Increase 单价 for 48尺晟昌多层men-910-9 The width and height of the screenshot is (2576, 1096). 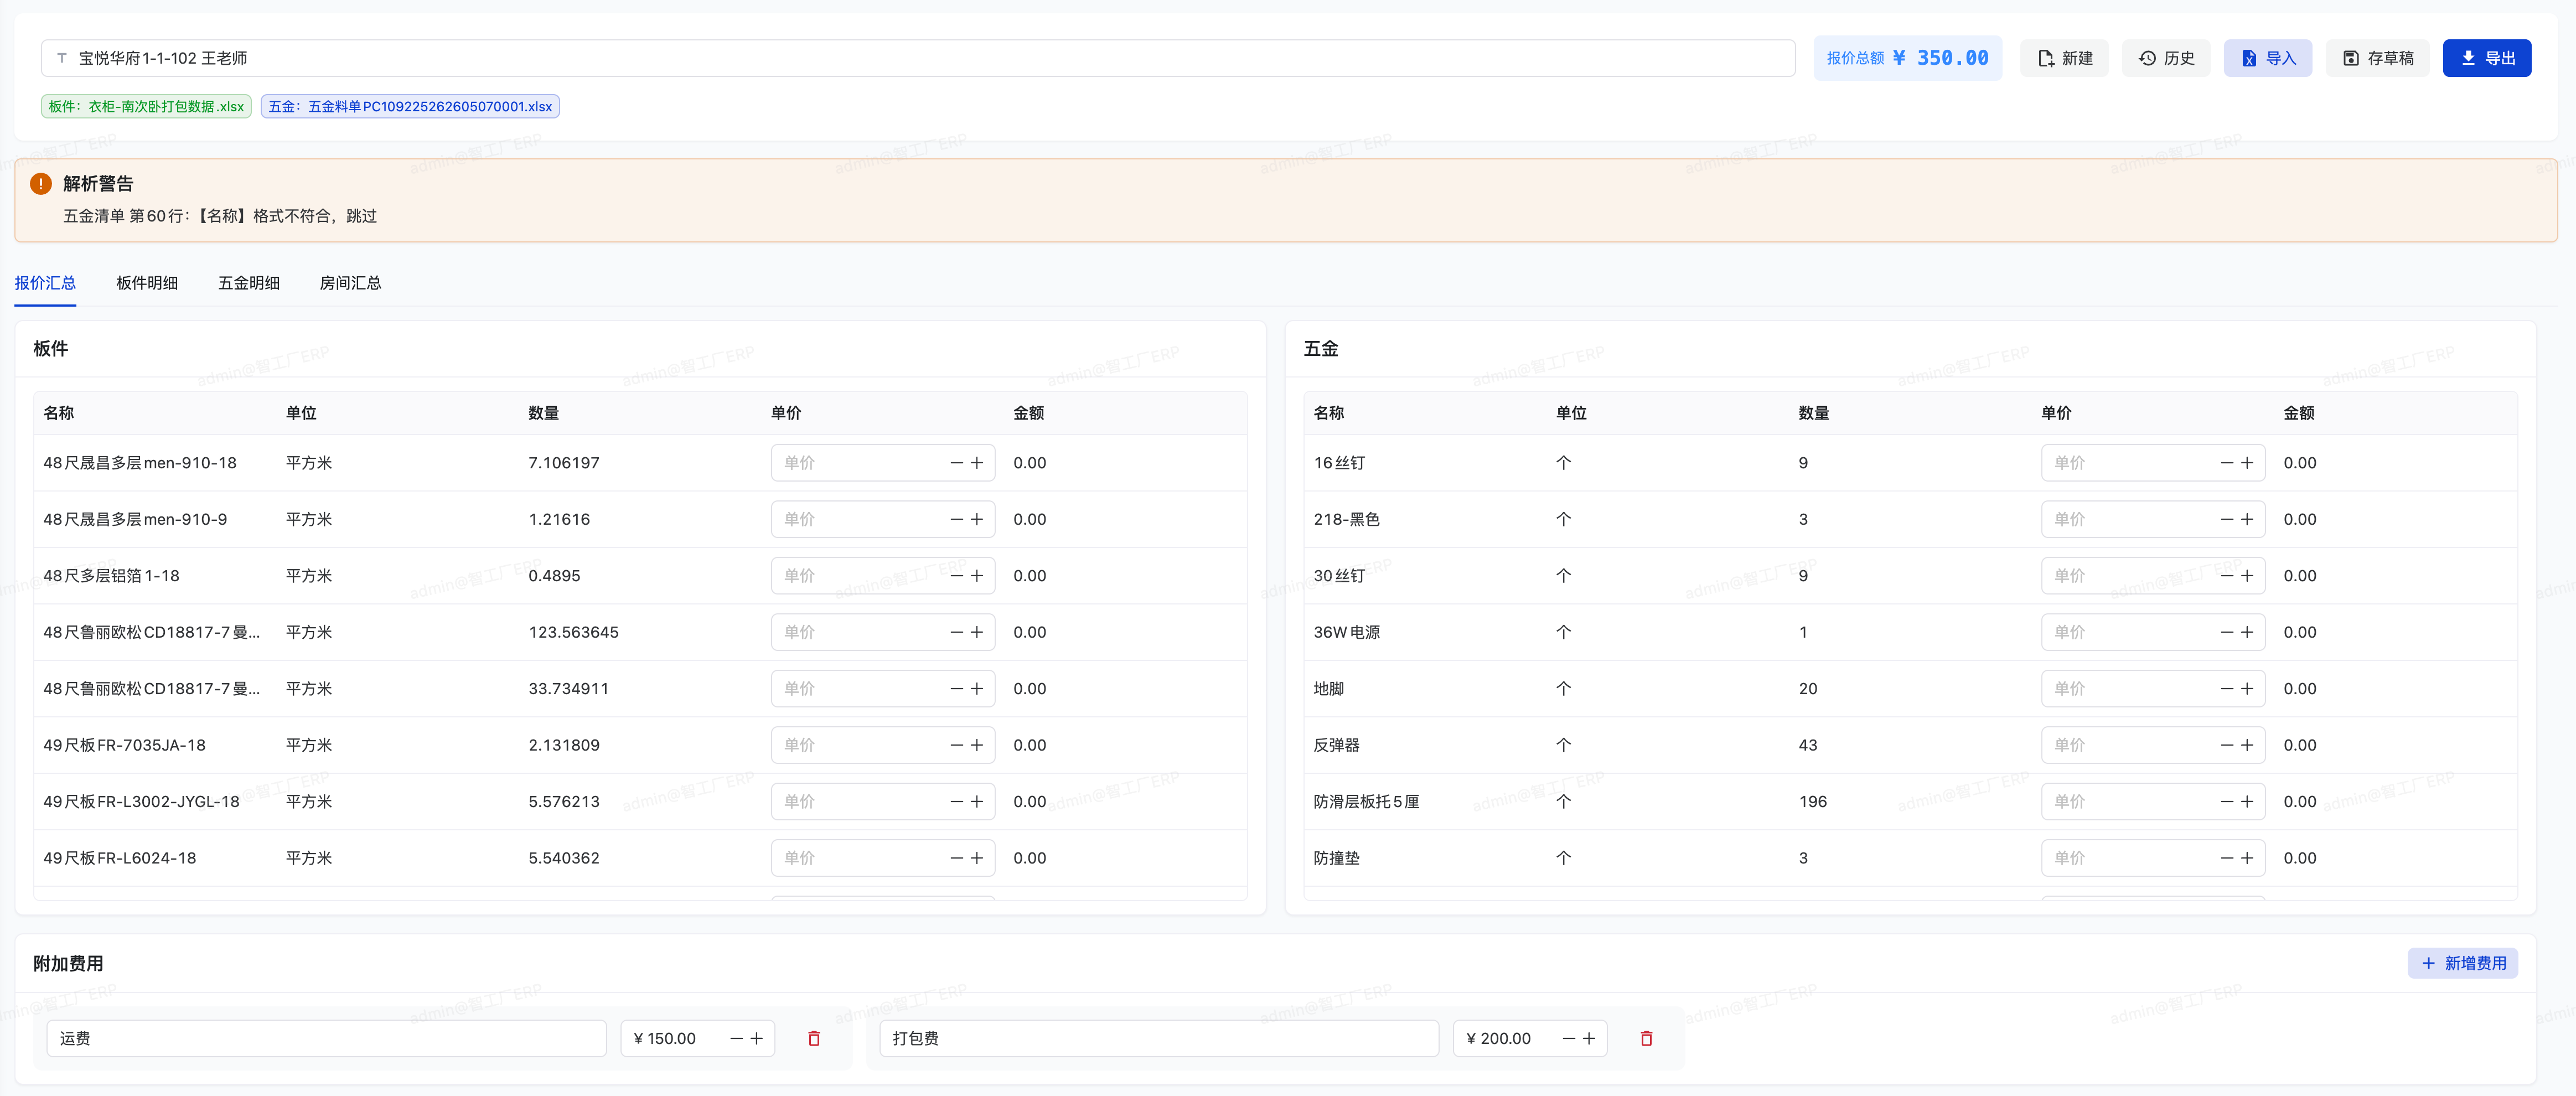click(x=977, y=519)
